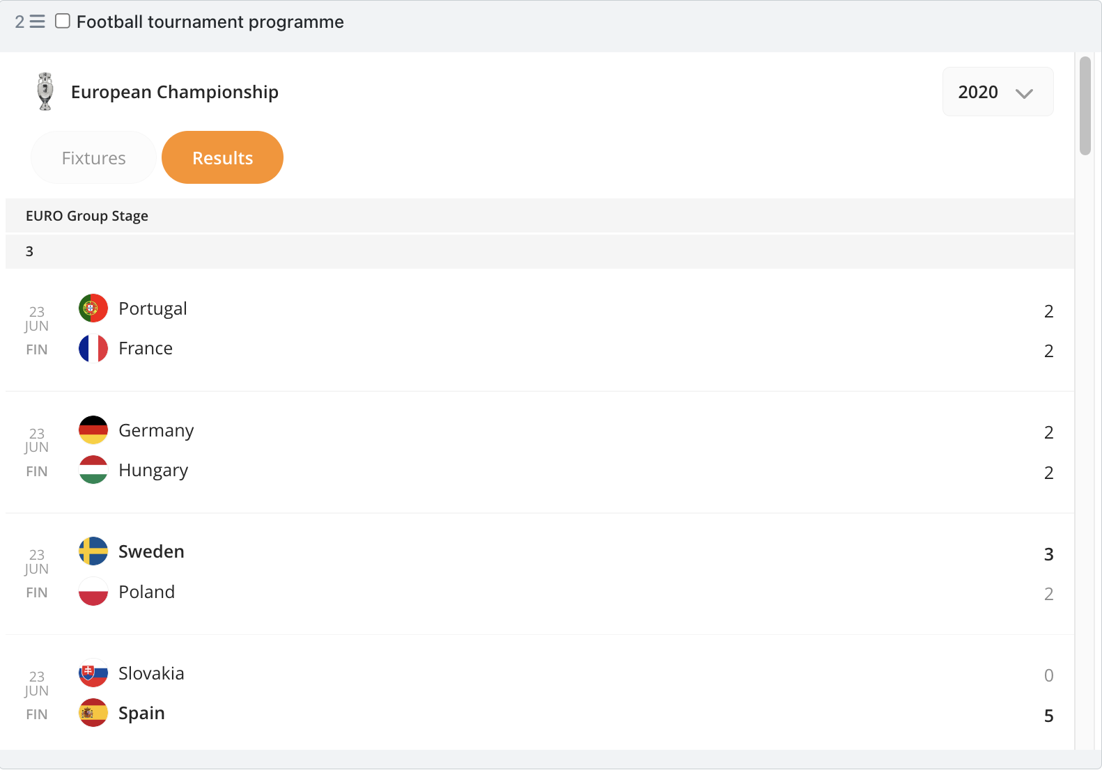
Task: Open the 2020 season dropdown
Action: pos(998,92)
